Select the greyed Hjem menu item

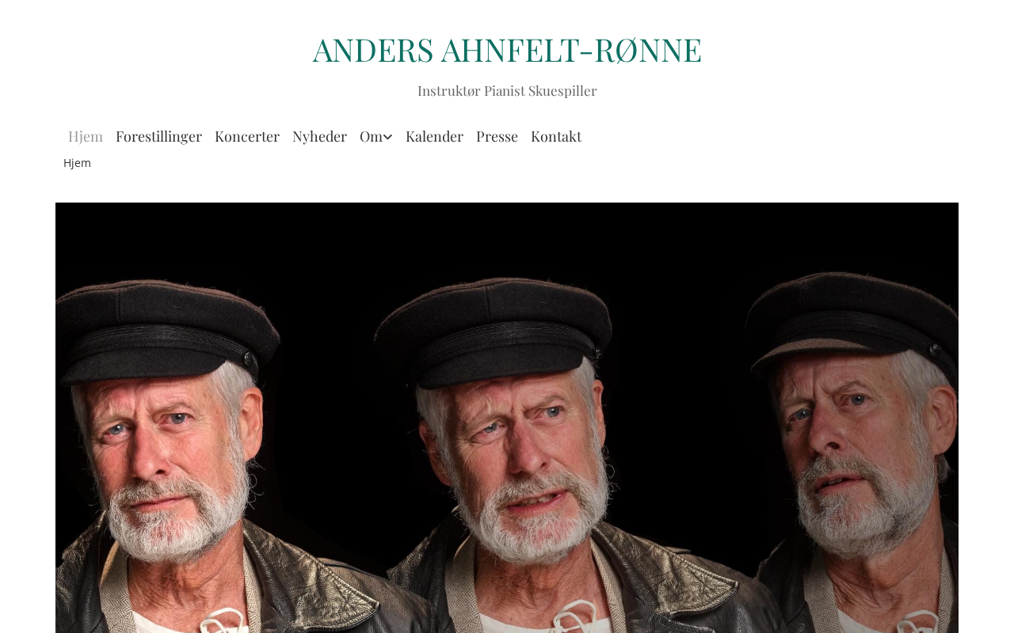coord(86,136)
